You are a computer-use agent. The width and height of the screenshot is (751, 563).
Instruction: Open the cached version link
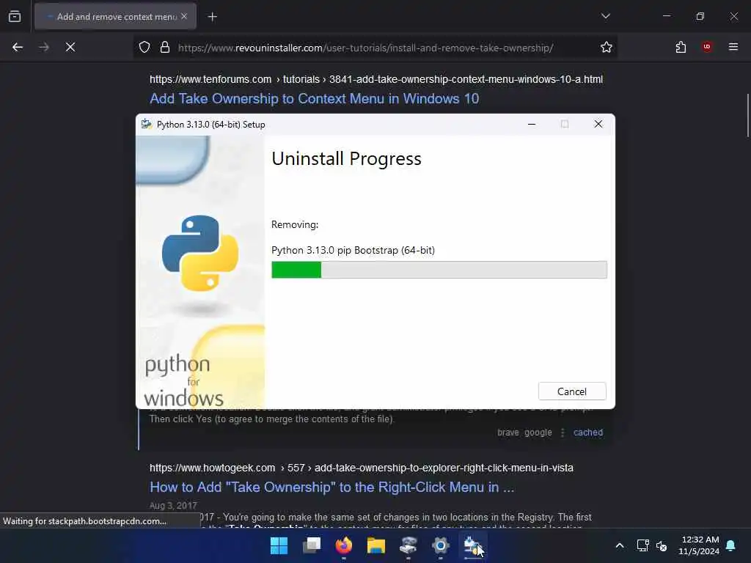click(x=588, y=433)
